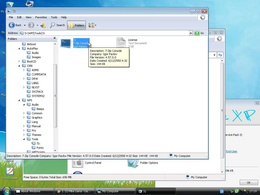The height and width of the screenshot is (195, 260).
Task: Click My Computer window scroll down arrow
Action: click(222, 172)
